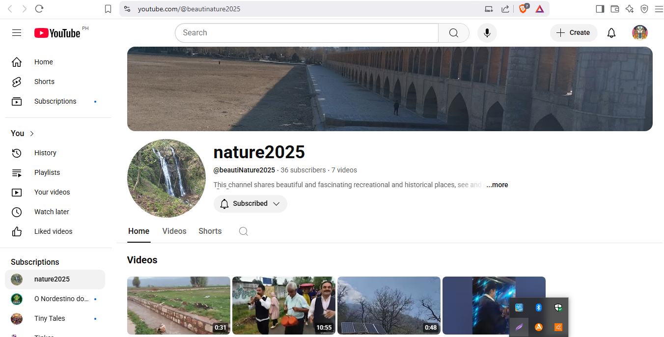Open Windows Security tray icon

click(558, 308)
